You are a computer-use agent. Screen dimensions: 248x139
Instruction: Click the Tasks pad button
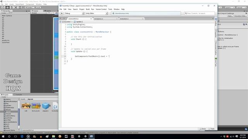[x=212, y=129]
